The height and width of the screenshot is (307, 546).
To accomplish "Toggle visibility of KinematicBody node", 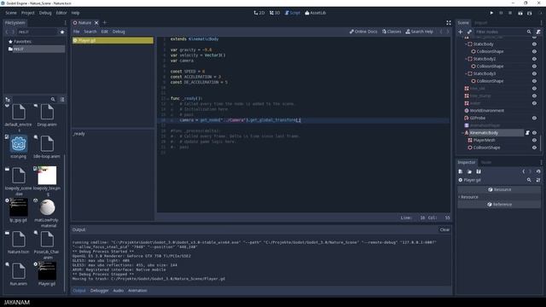I will point(534,133).
